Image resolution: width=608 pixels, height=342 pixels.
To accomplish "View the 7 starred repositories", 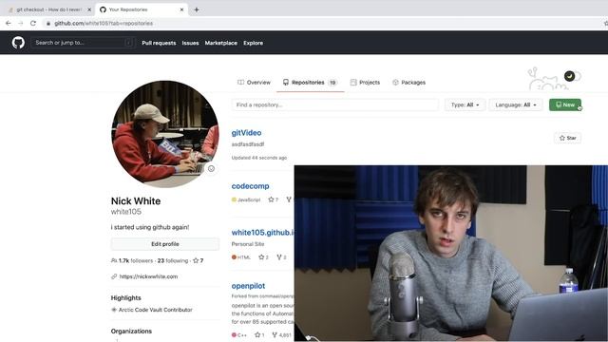I will 199,260.
